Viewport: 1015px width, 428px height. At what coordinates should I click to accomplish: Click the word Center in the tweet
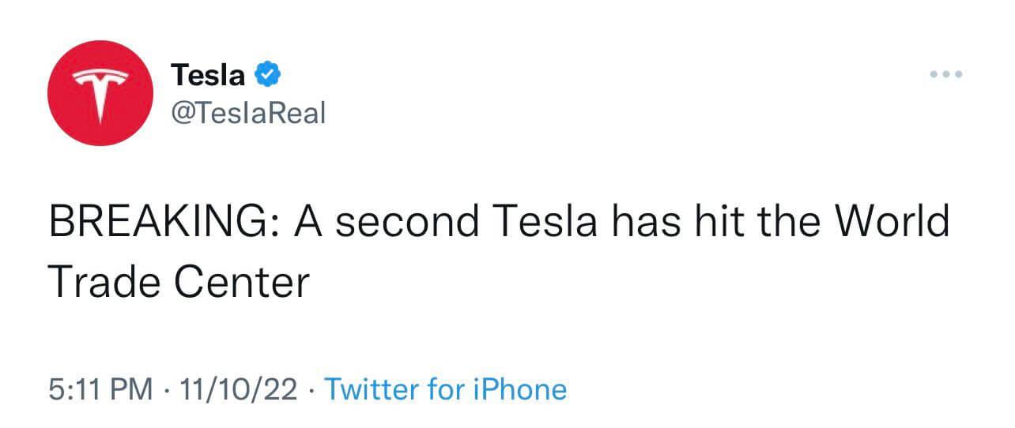click(x=241, y=281)
